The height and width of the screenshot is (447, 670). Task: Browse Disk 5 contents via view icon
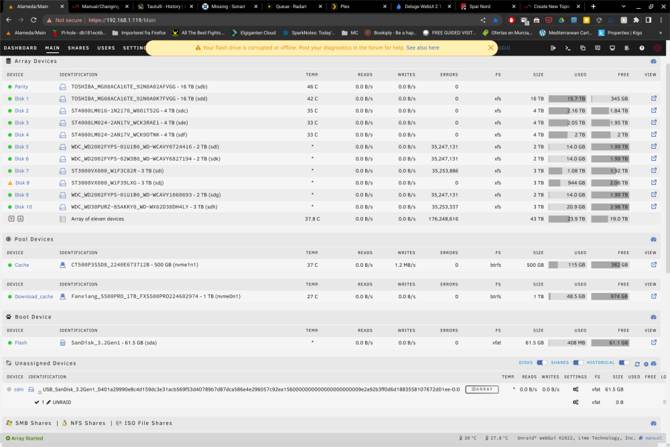tap(653, 147)
